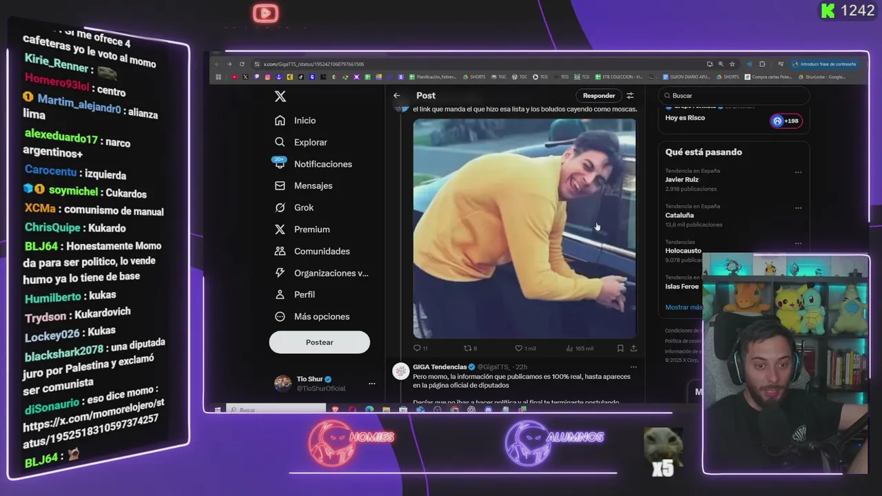
Task: Open the ETB COLECCION bookmark
Action: click(618, 77)
